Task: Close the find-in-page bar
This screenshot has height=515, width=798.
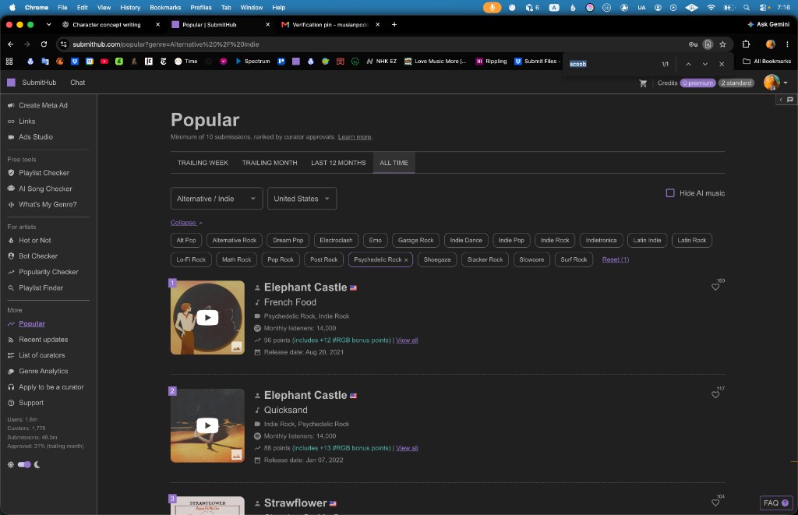Action: pyautogui.click(x=721, y=64)
